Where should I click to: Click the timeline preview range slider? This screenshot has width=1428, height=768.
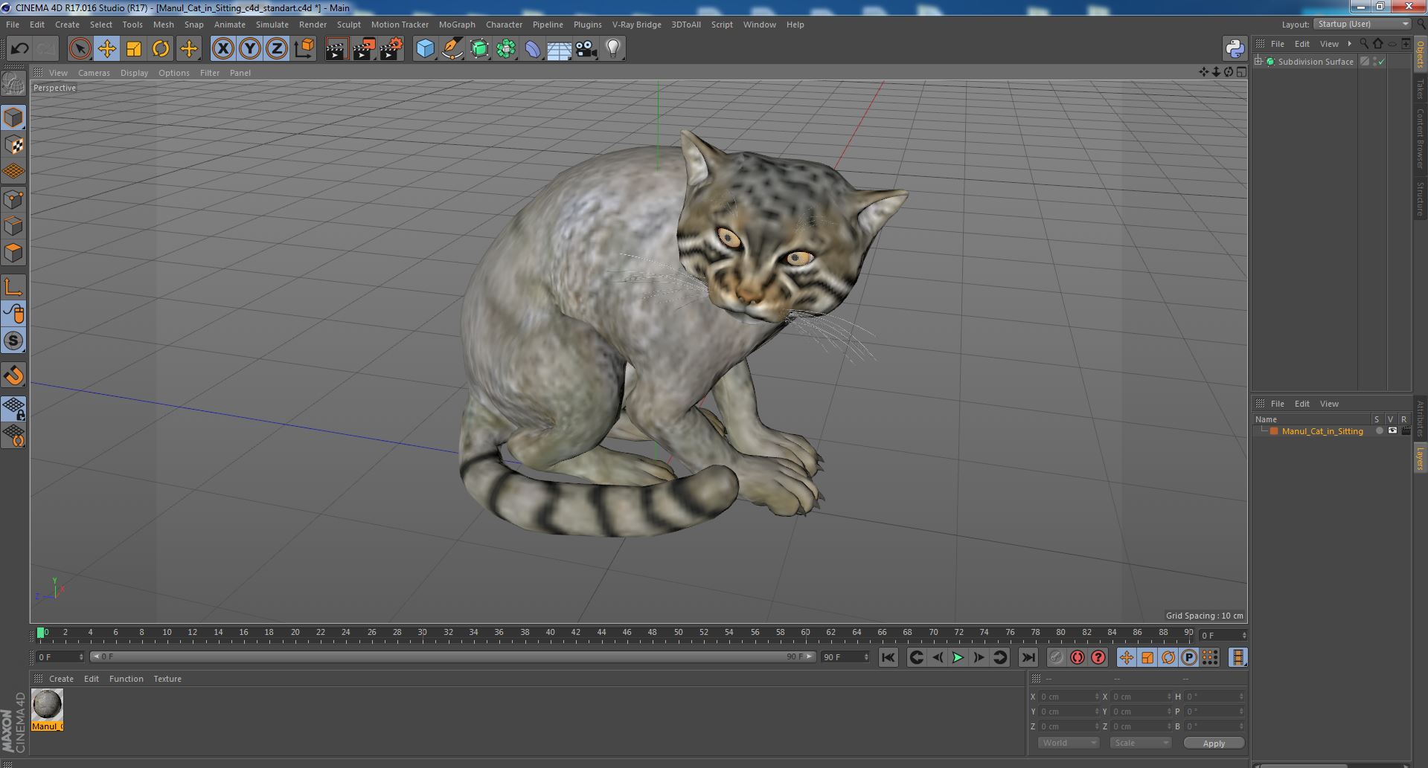[453, 657]
